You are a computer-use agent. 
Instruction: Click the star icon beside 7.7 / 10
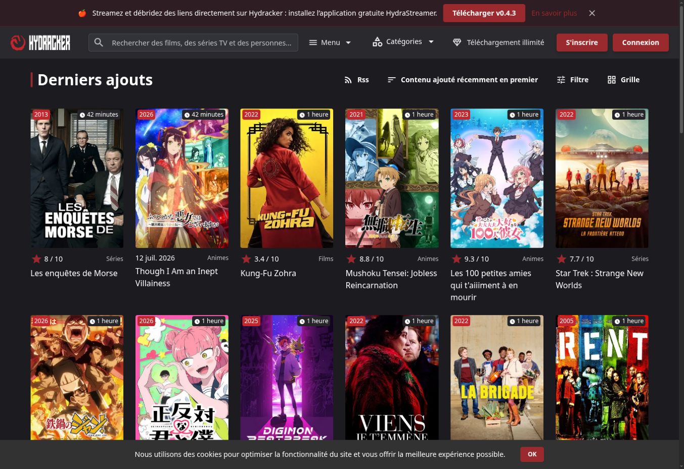pos(562,259)
